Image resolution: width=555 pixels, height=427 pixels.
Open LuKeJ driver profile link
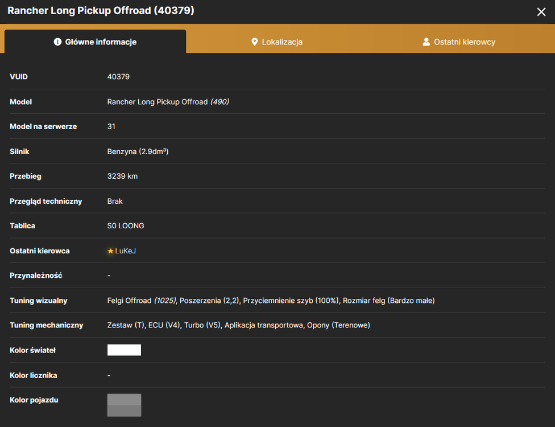125,251
